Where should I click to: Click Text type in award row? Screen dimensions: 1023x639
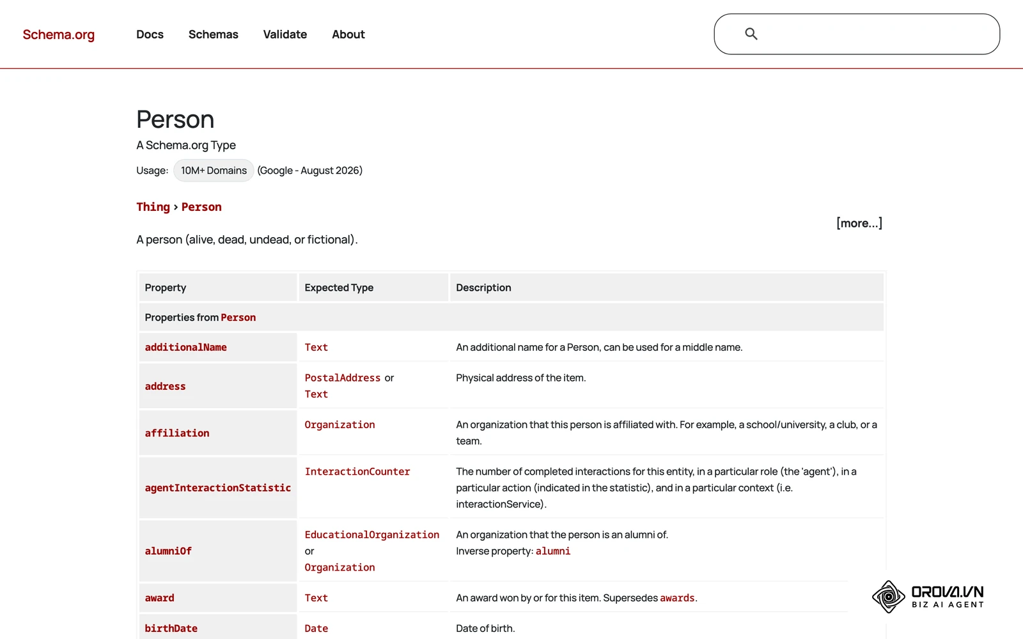point(316,598)
